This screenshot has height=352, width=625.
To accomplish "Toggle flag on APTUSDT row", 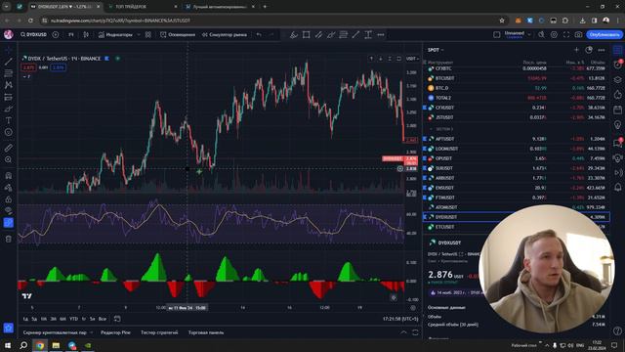I will [425, 139].
